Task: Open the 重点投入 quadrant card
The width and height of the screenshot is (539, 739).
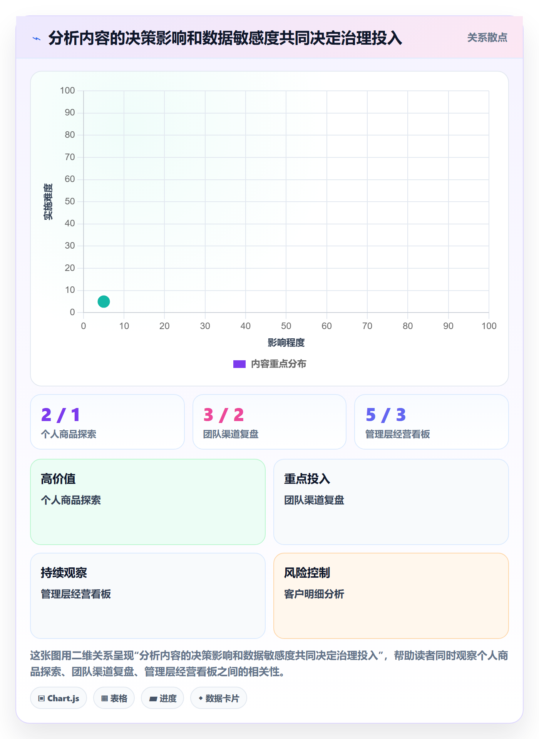Action: point(391,502)
